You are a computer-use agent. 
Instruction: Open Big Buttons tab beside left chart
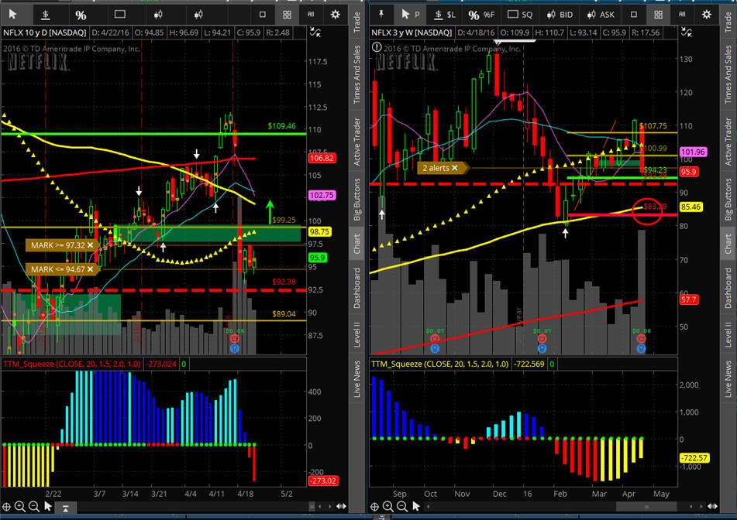tap(357, 200)
